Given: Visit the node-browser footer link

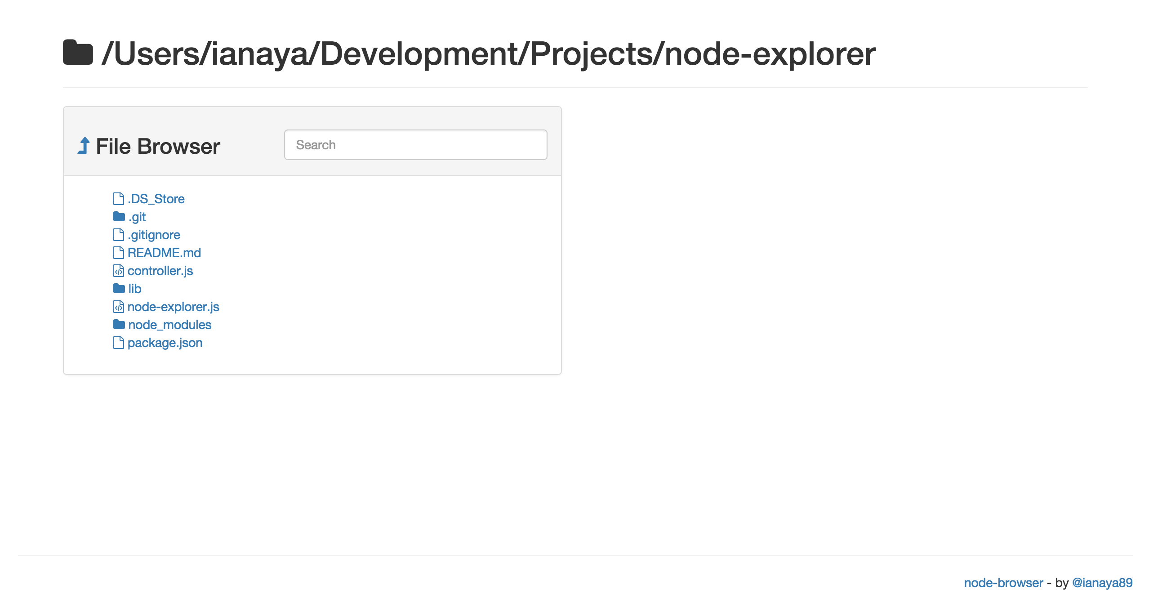Looking at the screenshot, I should click(x=1003, y=583).
